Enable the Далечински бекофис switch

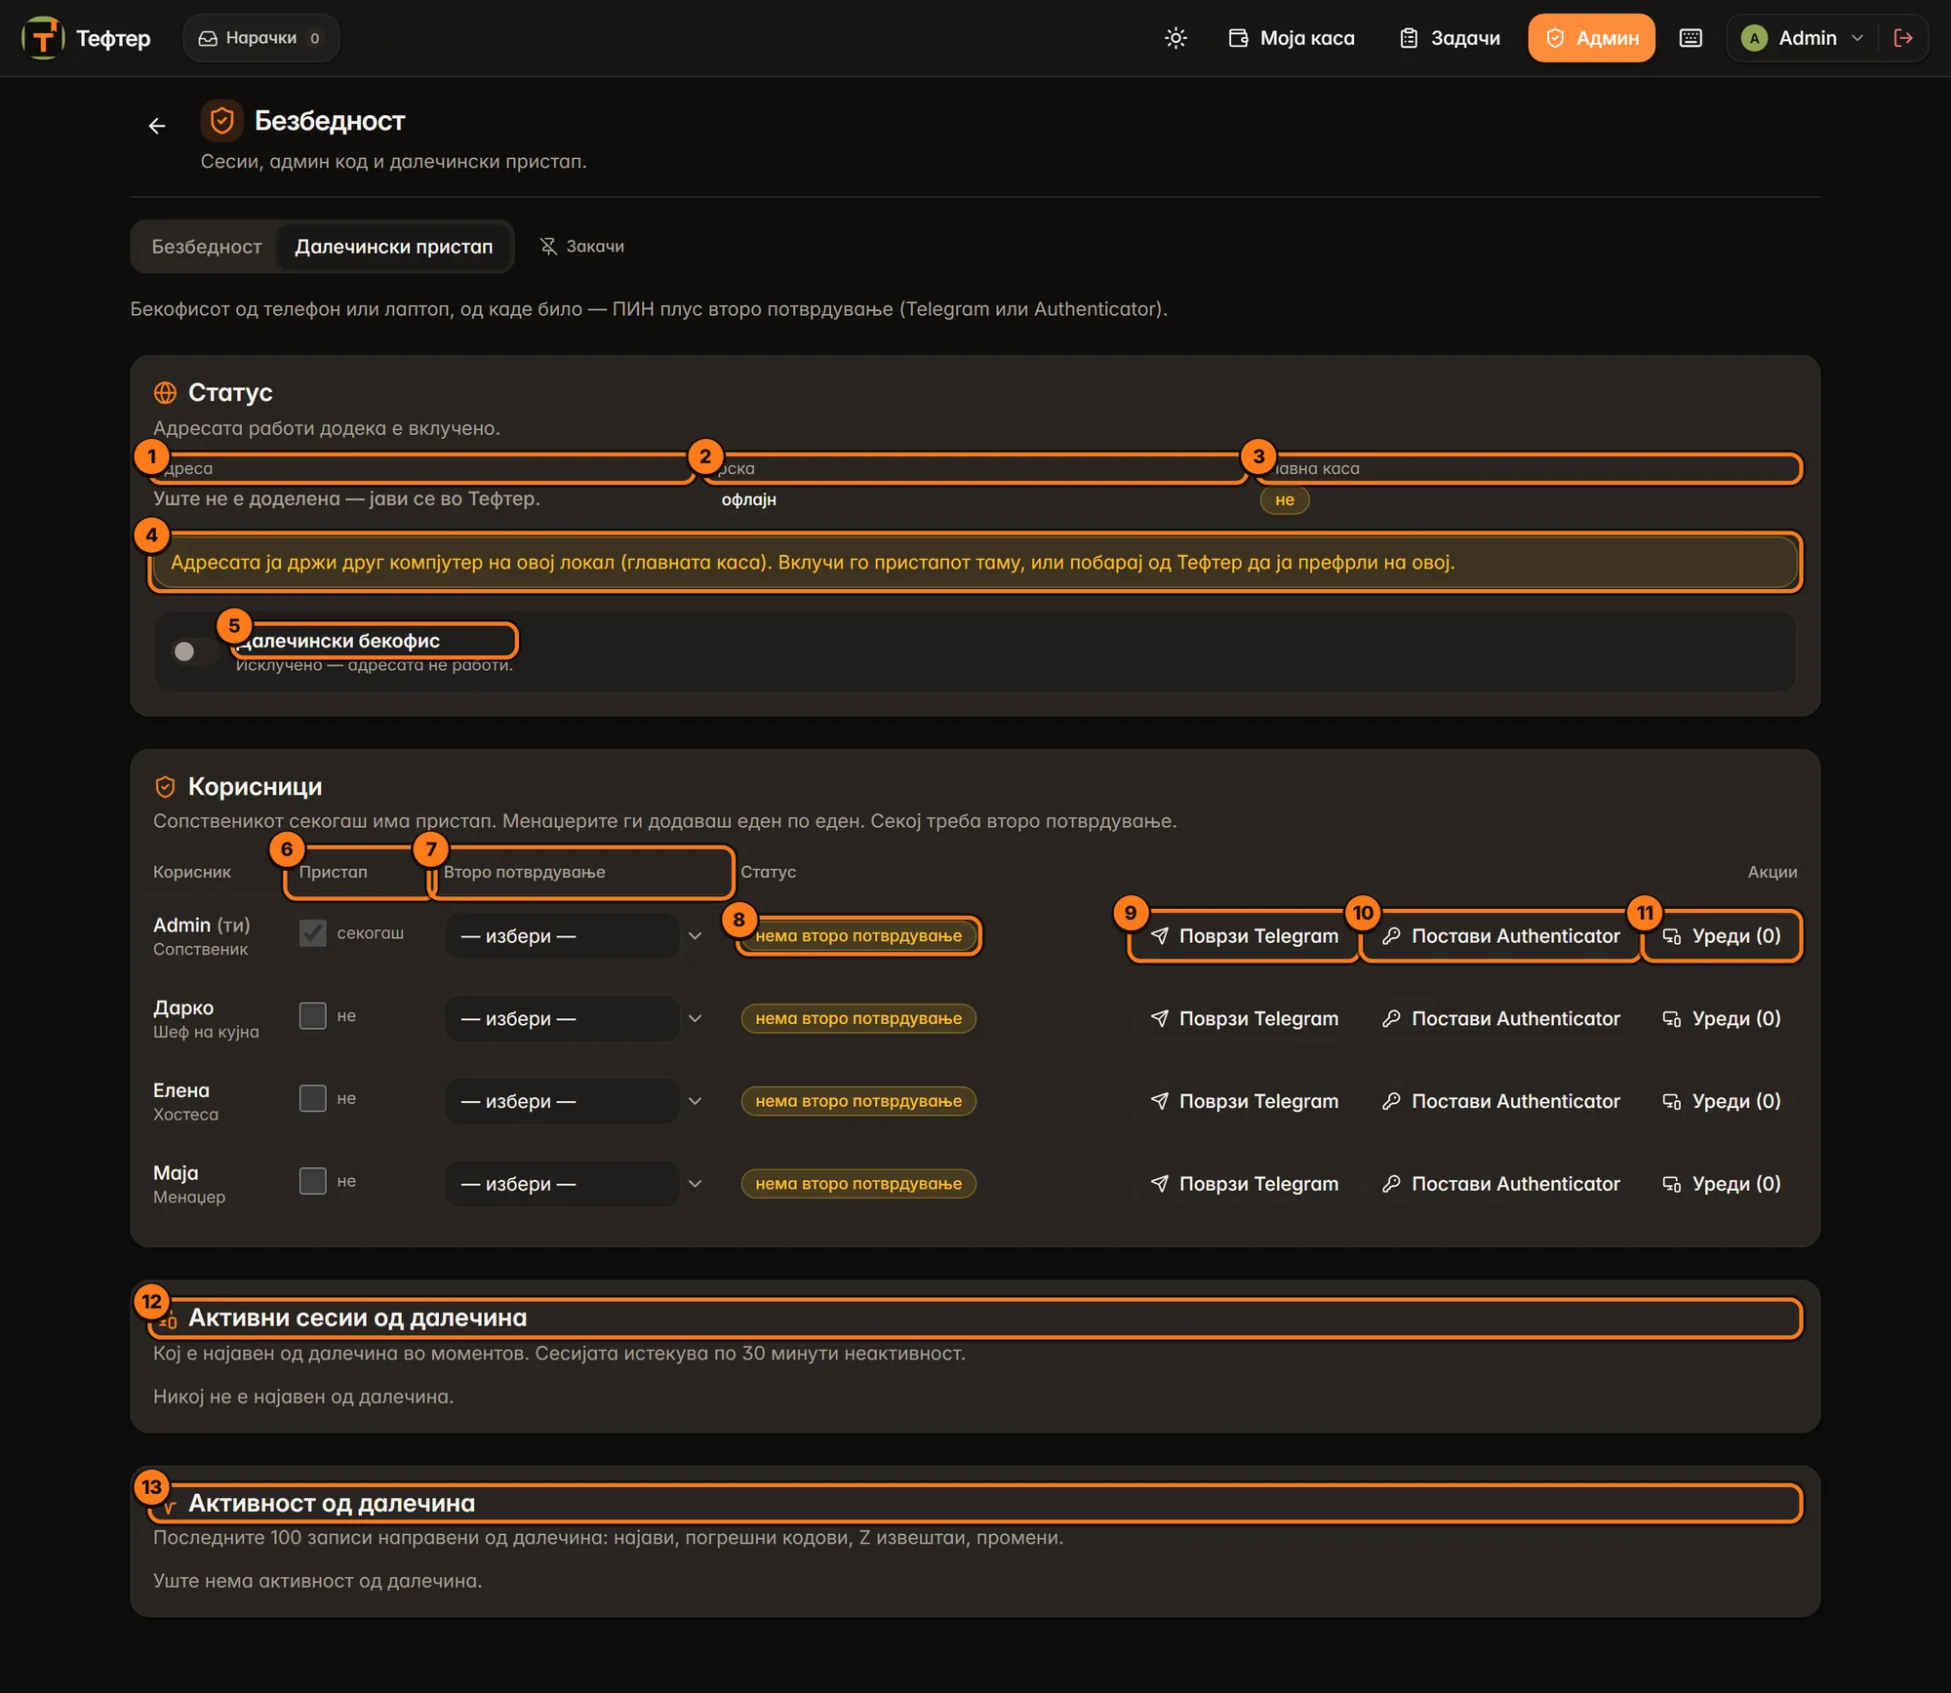[195, 651]
